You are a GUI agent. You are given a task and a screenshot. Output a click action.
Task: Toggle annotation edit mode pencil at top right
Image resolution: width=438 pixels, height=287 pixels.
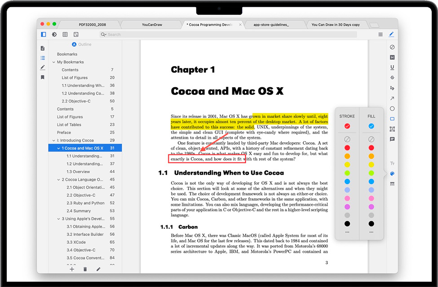tap(391, 34)
